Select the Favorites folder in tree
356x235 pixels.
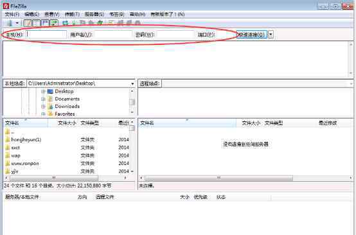[x=65, y=114]
